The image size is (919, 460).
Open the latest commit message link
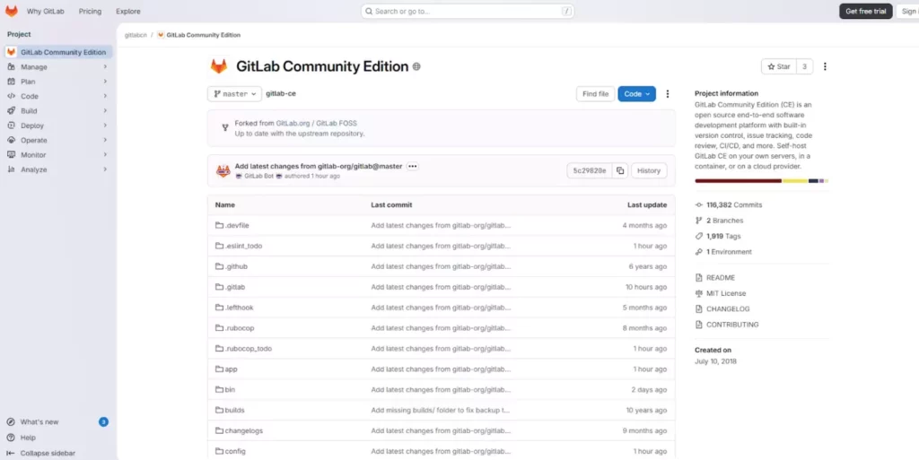(319, 166)
